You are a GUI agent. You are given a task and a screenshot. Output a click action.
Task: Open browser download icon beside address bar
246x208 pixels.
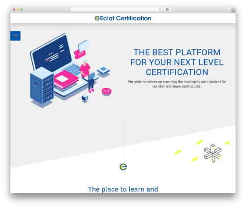(x=167, y=9)
